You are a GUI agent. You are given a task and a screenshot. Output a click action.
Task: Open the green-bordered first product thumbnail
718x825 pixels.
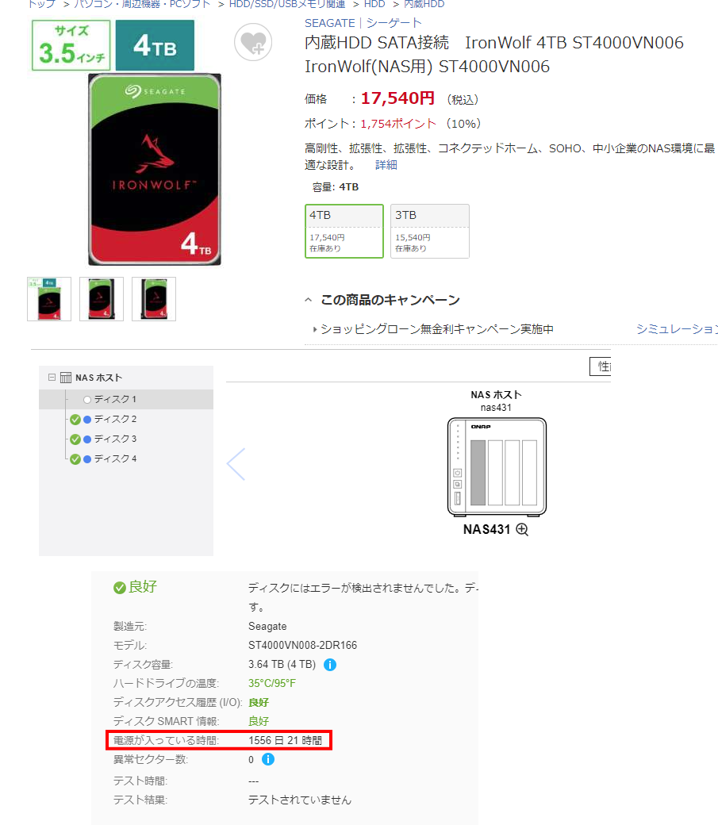49,299
